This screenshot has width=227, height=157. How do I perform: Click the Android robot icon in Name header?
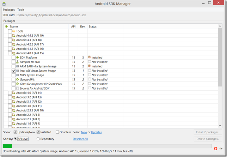pos(6,26)
